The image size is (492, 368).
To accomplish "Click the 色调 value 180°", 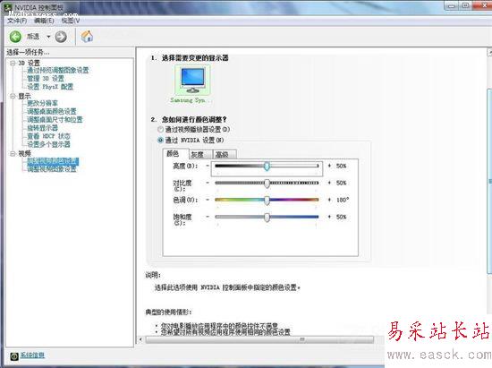I will pyautogui.click(x=343, y=200).
